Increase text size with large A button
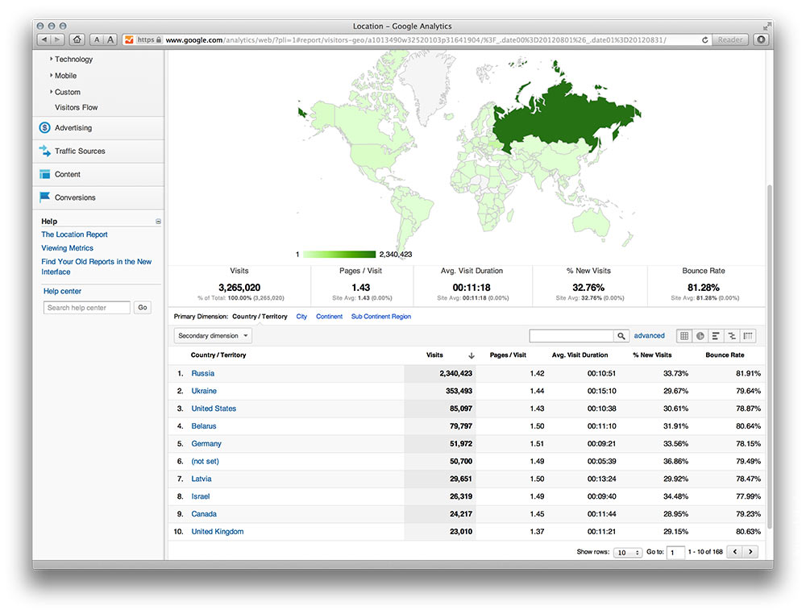 click(110, 39)
